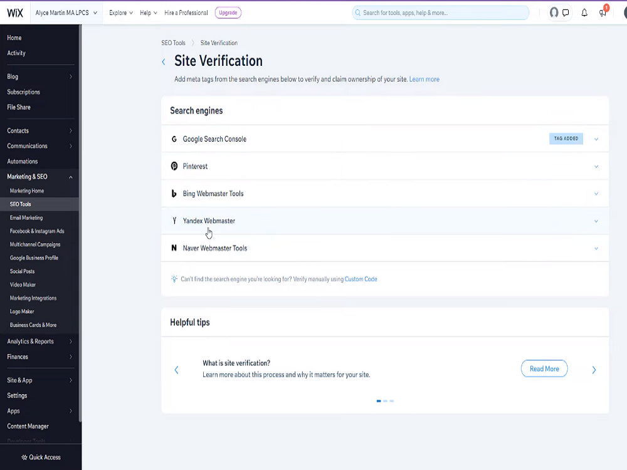Expand the Pinterest section
Image resolution: width=627 pixels, height=470 pixels.
[596, 166]
